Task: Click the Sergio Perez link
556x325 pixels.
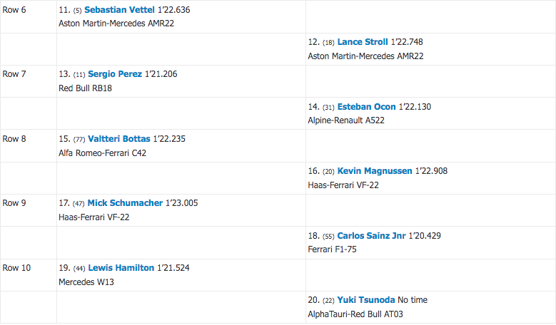Action: [115, 74]
